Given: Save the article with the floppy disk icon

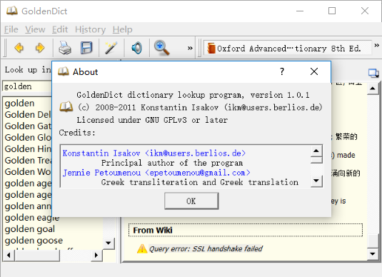Looking at the screenshot, I should click(86, 48).
